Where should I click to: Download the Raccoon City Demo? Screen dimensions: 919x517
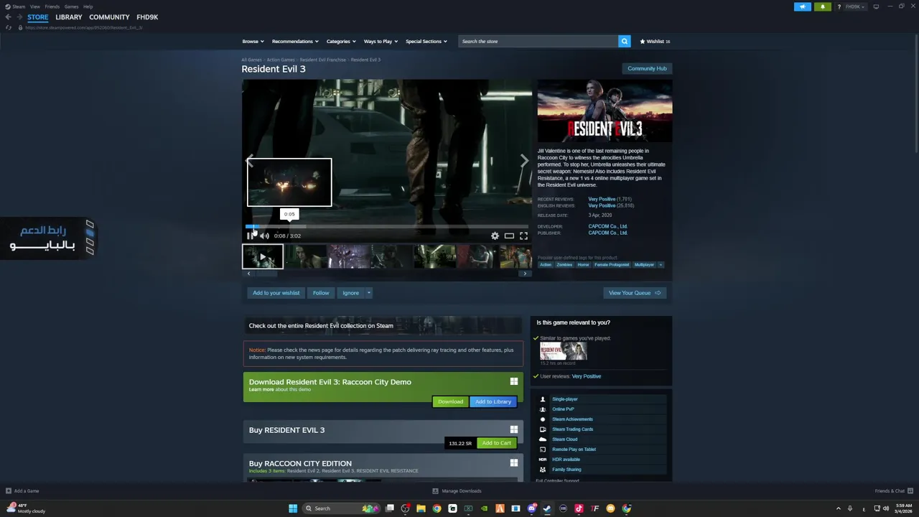[x=450, y=401]
